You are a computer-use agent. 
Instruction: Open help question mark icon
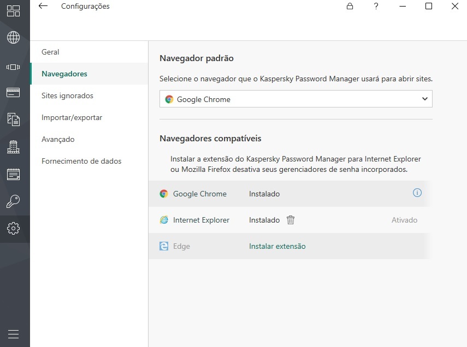[376, 7]
